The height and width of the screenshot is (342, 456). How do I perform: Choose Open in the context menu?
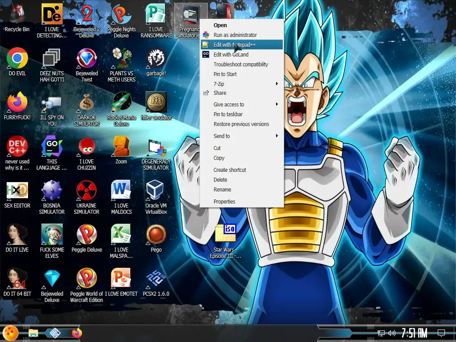(242, 25)
